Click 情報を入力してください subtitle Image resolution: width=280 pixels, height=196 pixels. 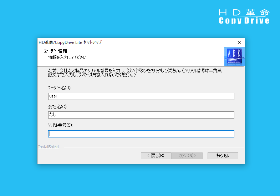(68, 57)
